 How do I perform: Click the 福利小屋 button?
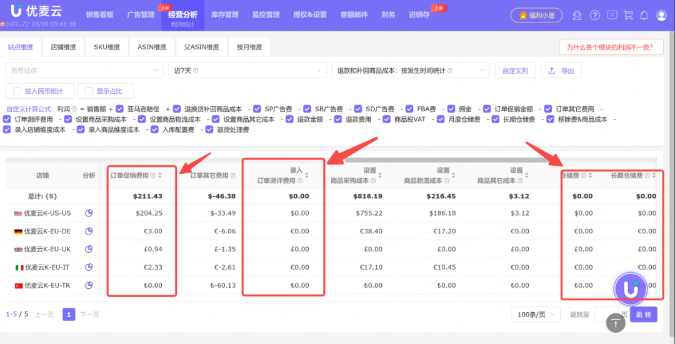(x=536, y=15)
